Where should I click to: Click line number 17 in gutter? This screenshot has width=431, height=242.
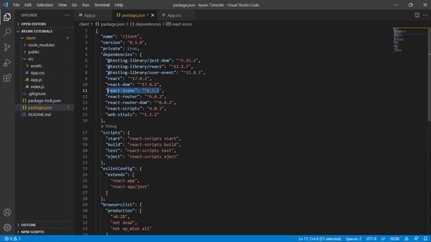[x=85, y=132]
